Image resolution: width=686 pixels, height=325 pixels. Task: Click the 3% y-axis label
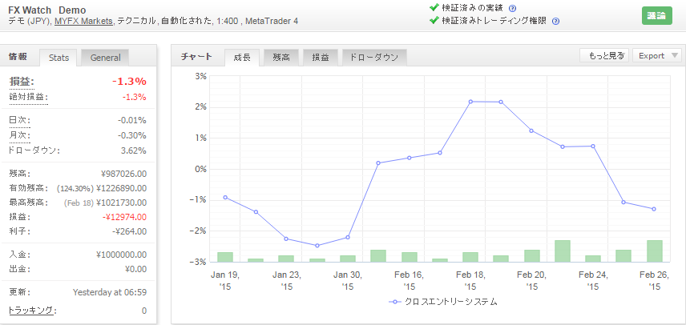click(200, 76)
